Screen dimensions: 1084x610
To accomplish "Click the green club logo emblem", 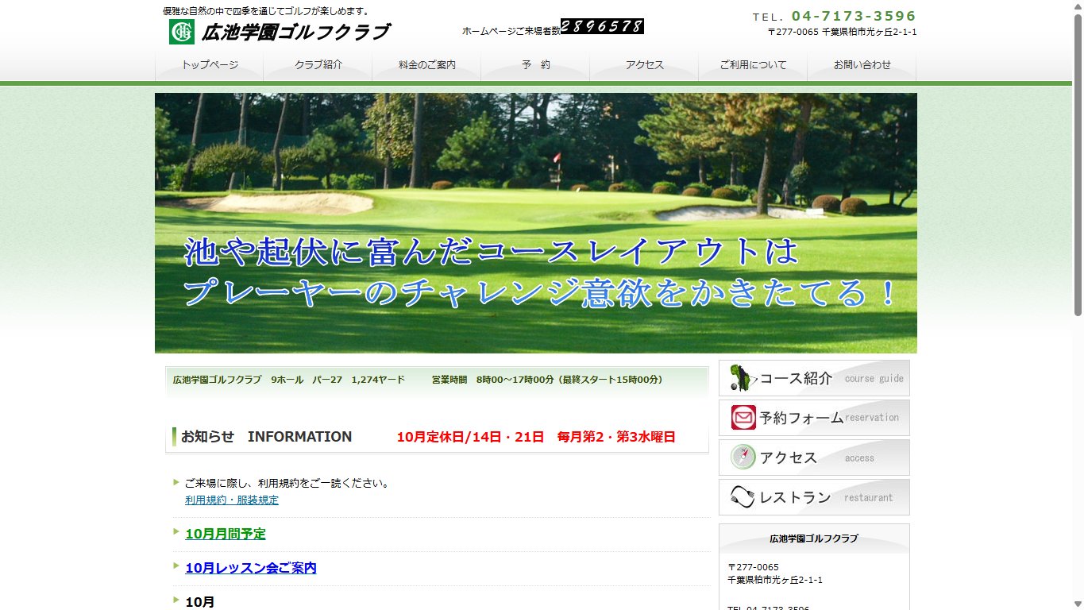I will coord(181,32).
